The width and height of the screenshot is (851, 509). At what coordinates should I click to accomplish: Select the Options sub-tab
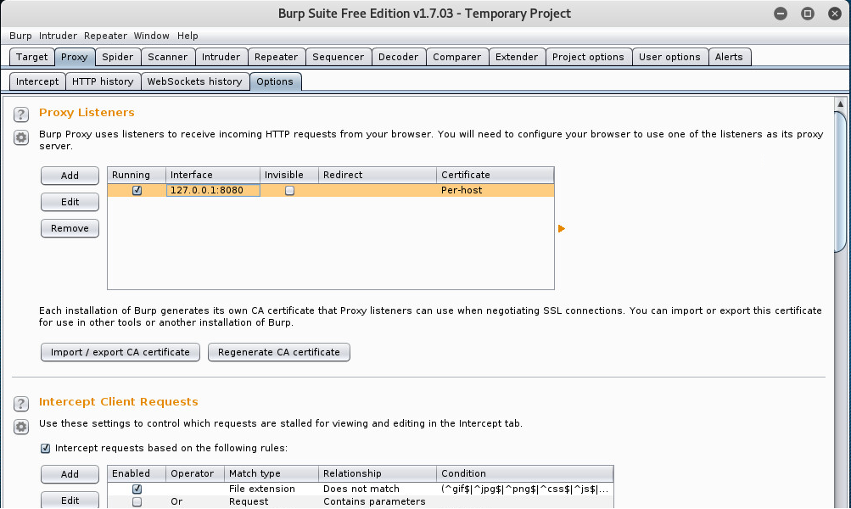(x=275, y=81)
